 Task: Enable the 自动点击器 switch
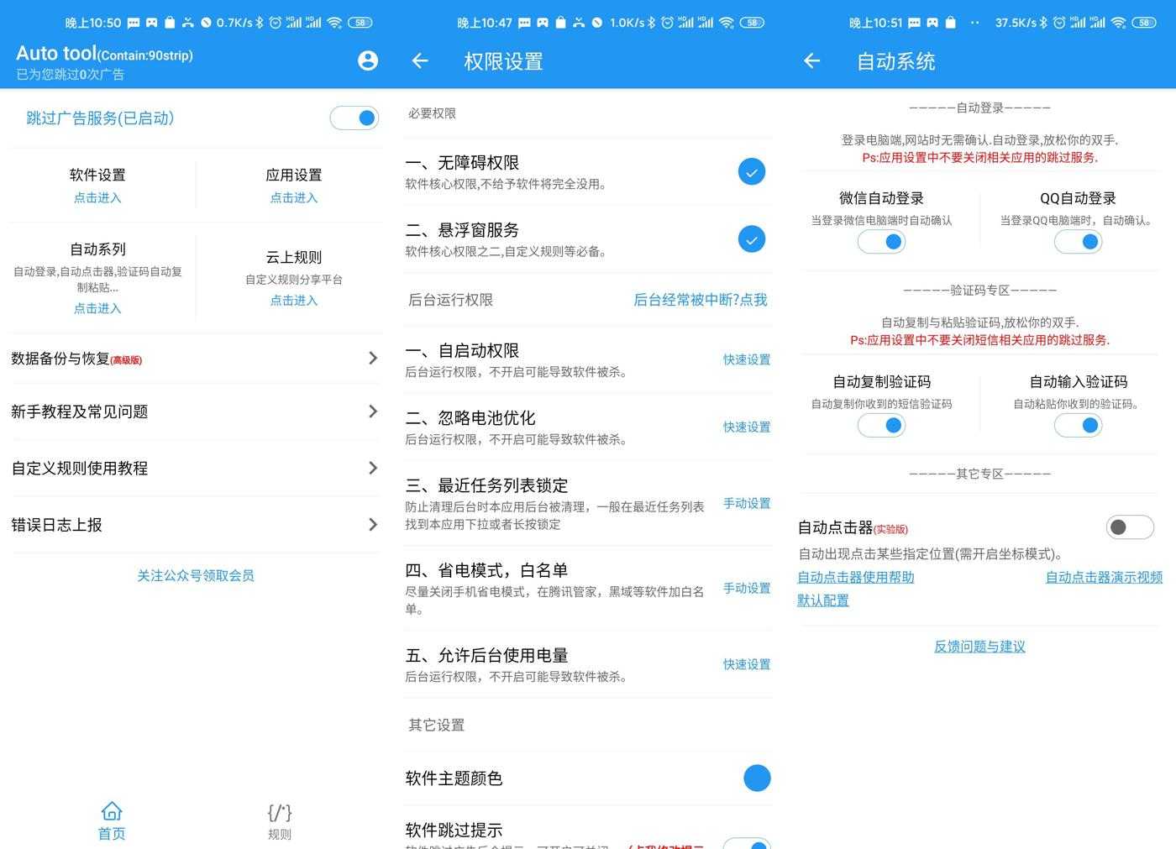1129,527
